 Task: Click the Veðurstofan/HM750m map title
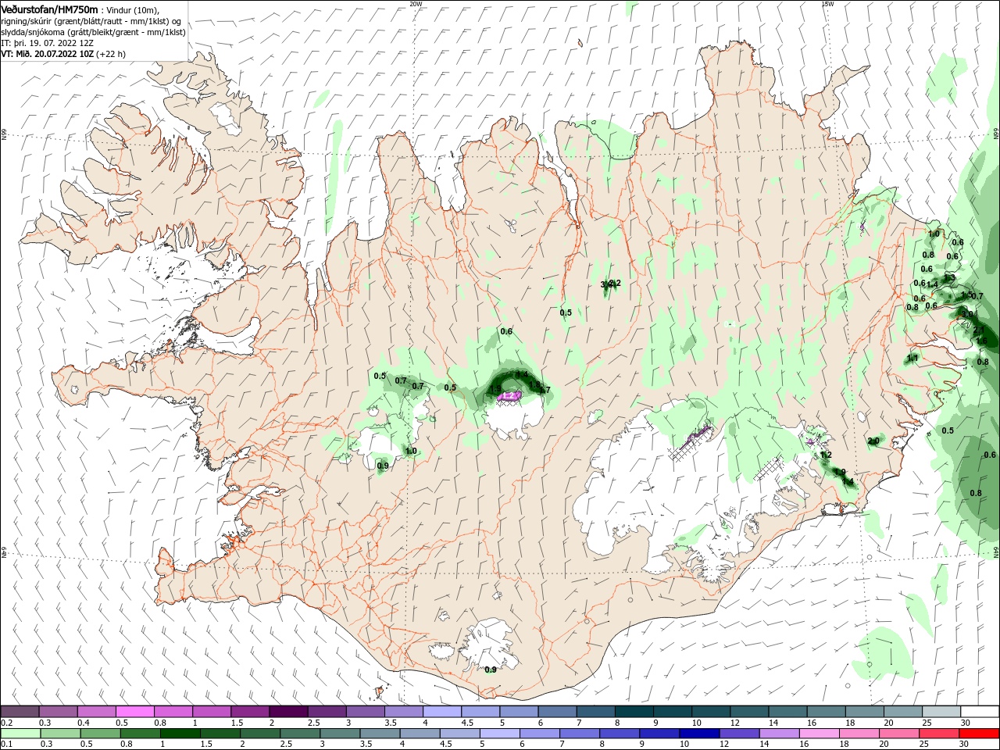pos(50,9)
